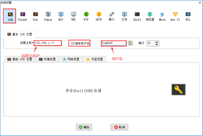Select the SSH session type
Image resolution: width=203 pixels, height=136 pixels.
(x=10, y=16)
